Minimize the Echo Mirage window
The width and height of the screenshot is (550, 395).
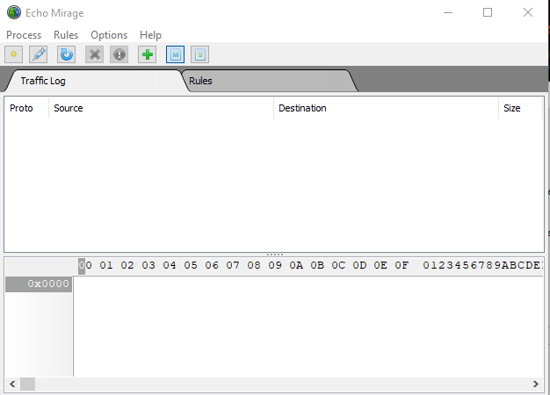coord(448,12)
